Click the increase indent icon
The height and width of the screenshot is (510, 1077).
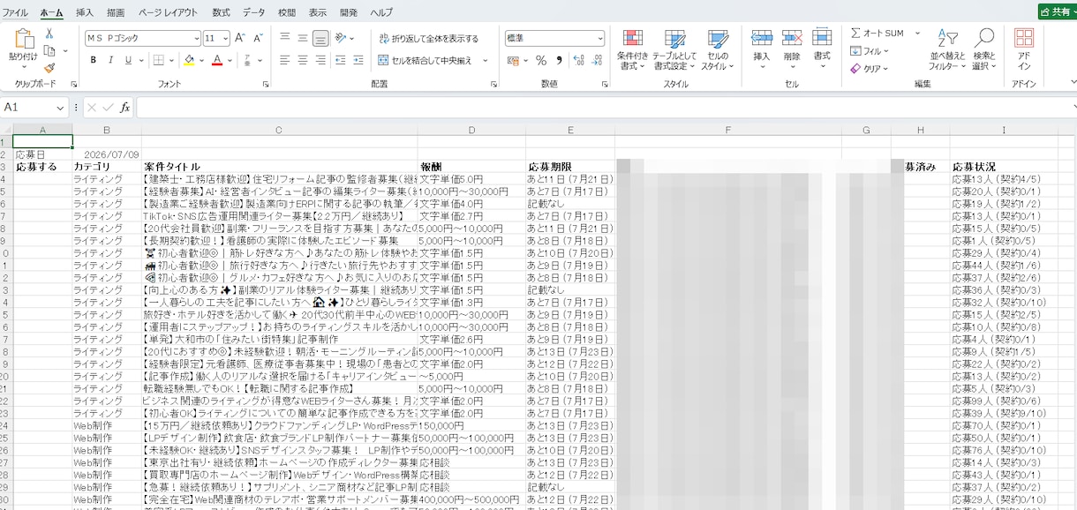click(x=360, y=60)
